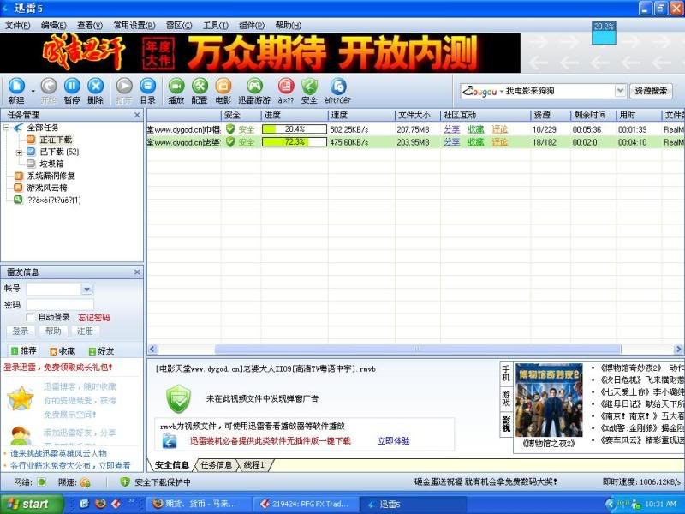The image size is (685, 514).
Task: Click the 忘记密码 link
Action: [94, 317]
